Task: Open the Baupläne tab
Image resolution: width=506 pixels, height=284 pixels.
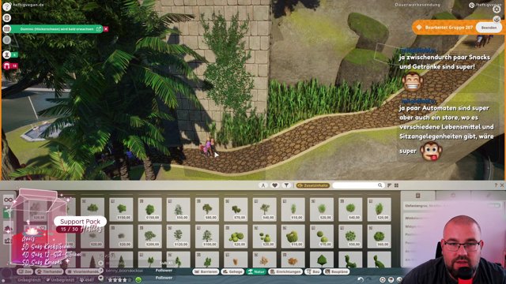Action: [336, 271]
